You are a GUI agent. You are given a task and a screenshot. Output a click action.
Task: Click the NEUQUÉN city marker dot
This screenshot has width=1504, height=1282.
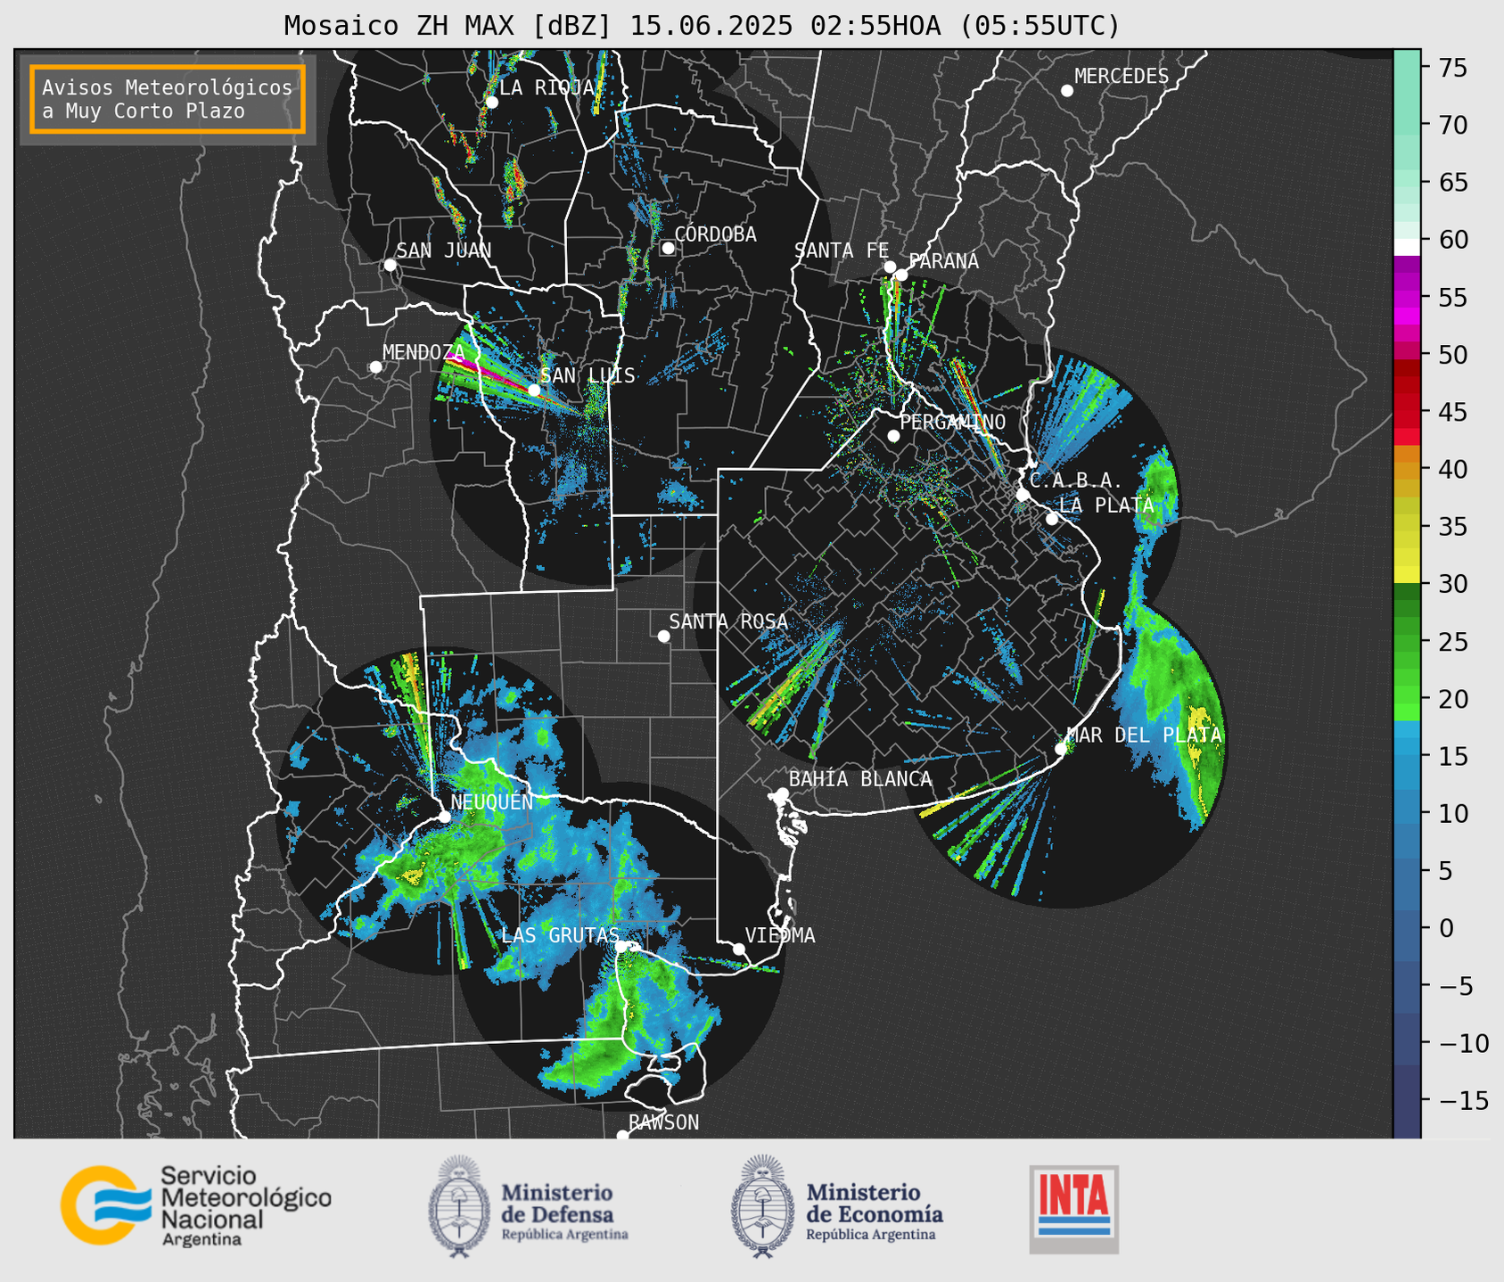coord(444,817)
